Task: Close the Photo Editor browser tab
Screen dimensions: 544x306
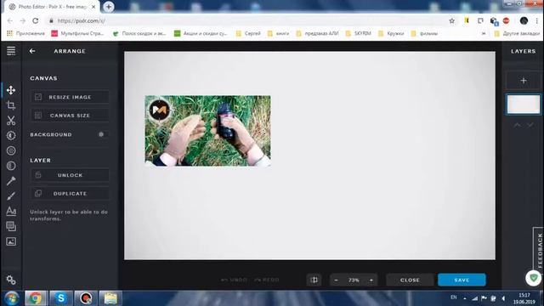Action: [x=93, y=7]
